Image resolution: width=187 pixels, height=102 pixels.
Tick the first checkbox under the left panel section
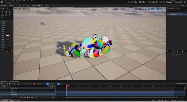point(7,24)
